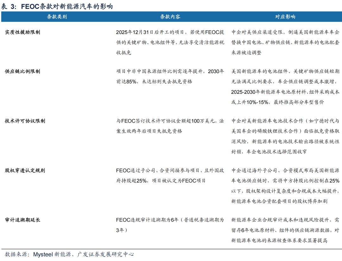Click the impact text starting '美国新能源车的电池组件'
This screenshot has width=342, height=261.
285,87
